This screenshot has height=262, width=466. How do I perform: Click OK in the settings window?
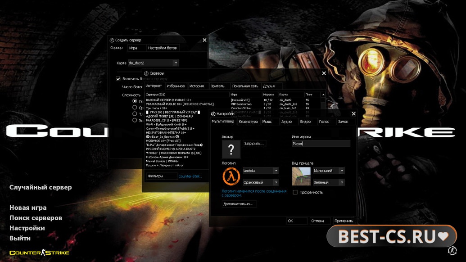(296, 221)
